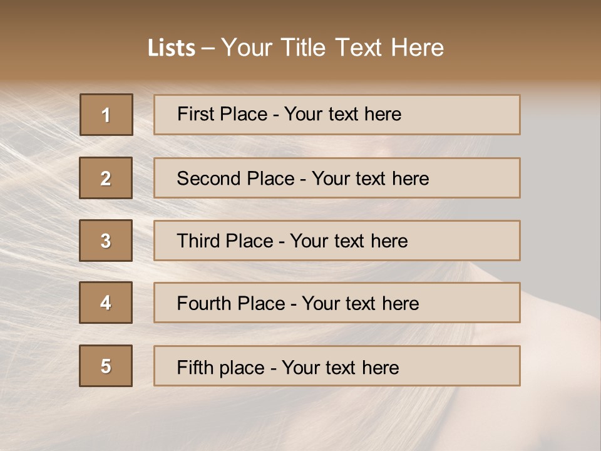Viewport: 601px width, 451px height.
Task: Click the number 5 square
Action: coord(106,366)
